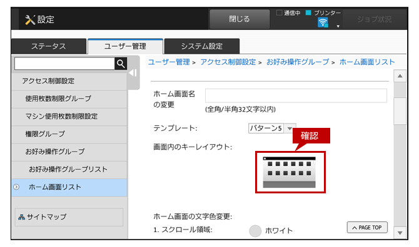
Task: Switch to the ユーザー管理 tab
Action: pos(125,46)
